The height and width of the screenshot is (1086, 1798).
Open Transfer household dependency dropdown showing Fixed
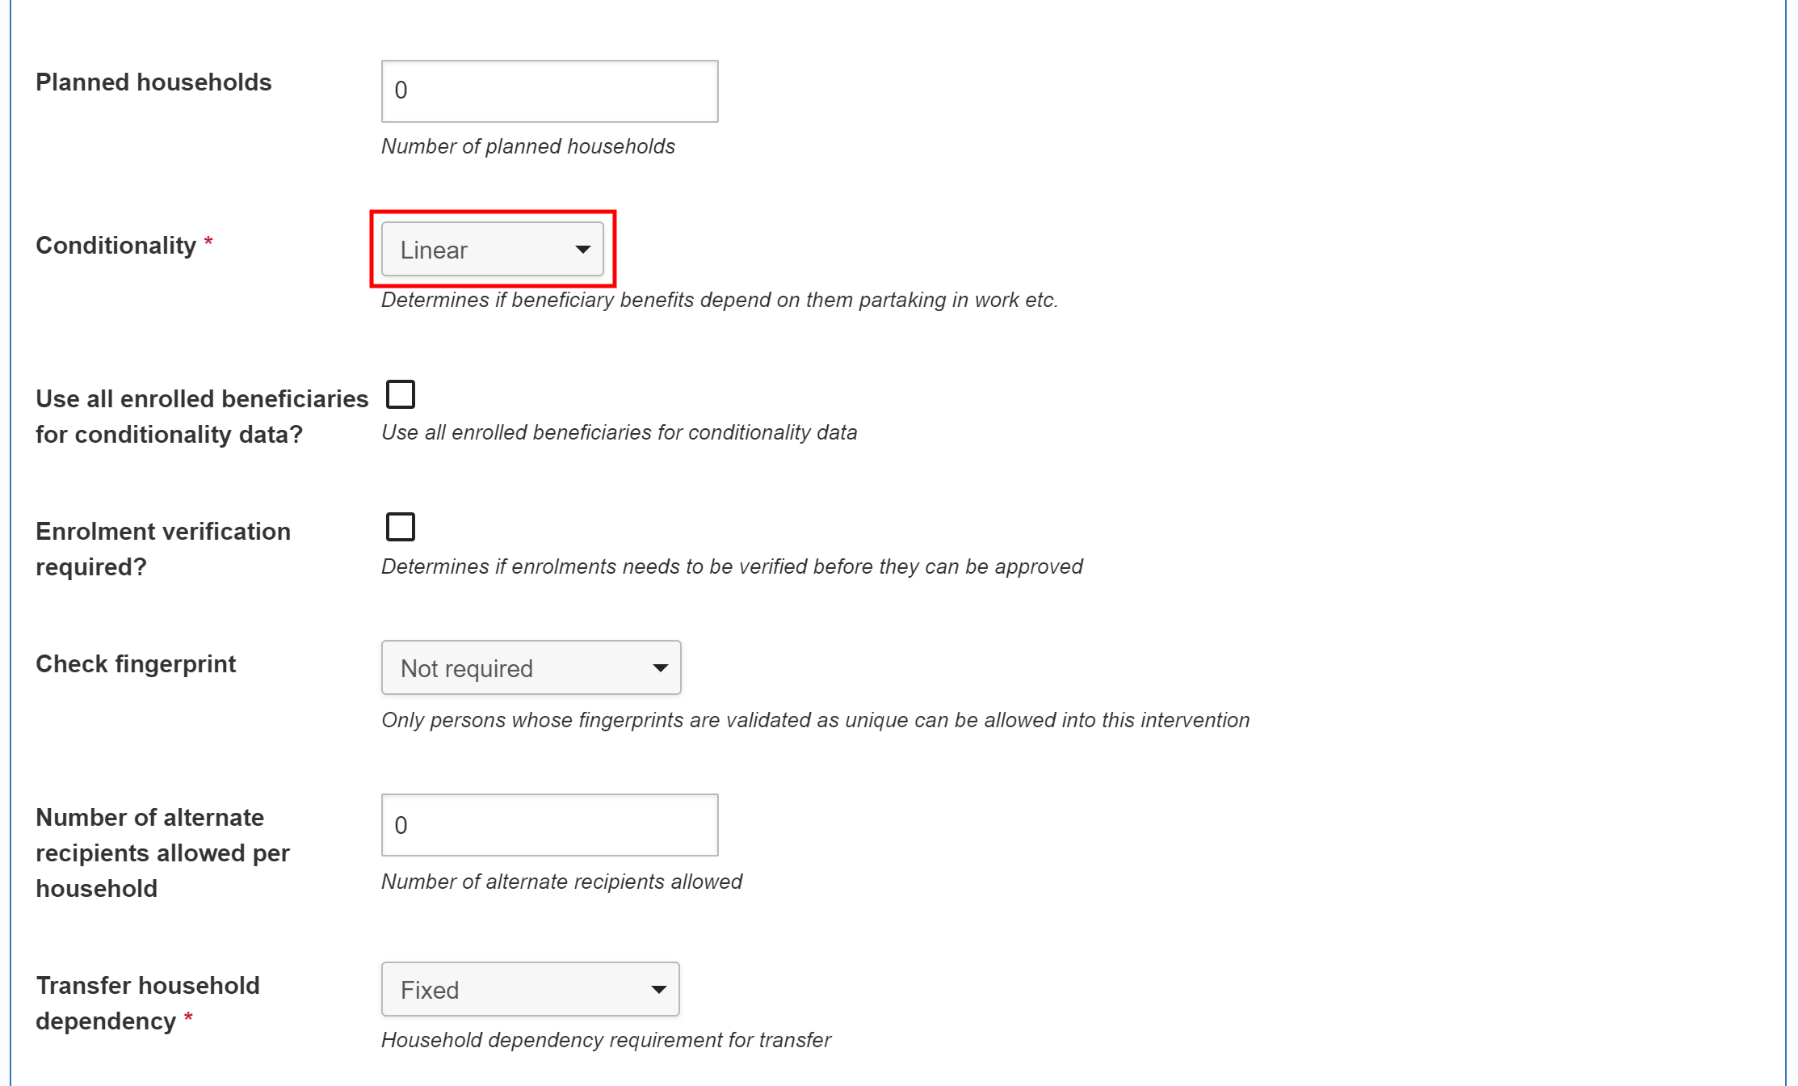click(530, 989)
